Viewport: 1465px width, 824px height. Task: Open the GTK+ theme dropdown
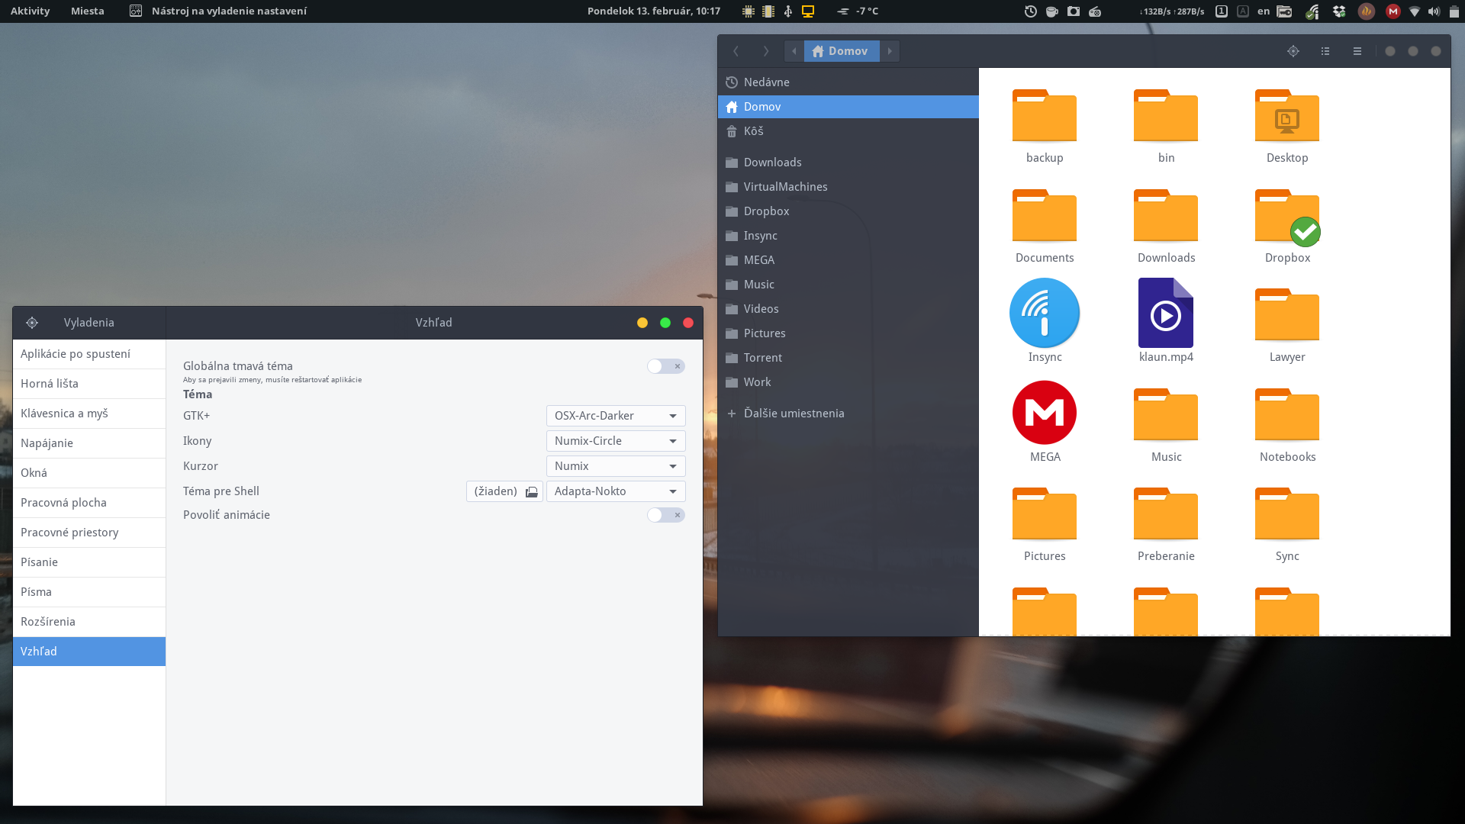[x=615, y=415]
